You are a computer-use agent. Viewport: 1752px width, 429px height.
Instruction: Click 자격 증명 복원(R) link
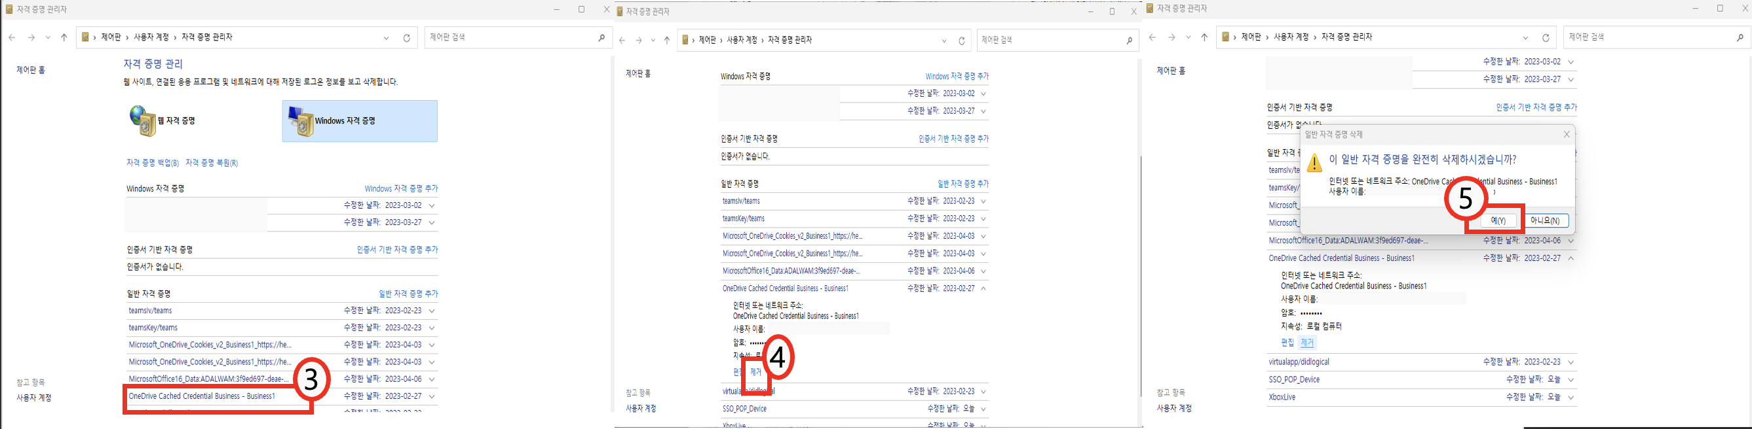pyautogui.click(x=212, y=163)
